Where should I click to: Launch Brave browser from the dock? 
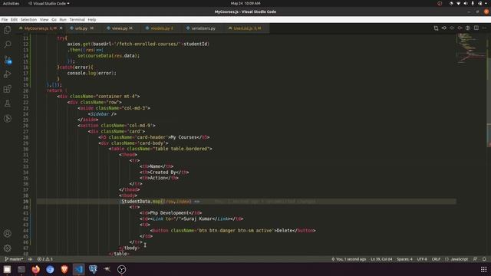pos(64,269)
